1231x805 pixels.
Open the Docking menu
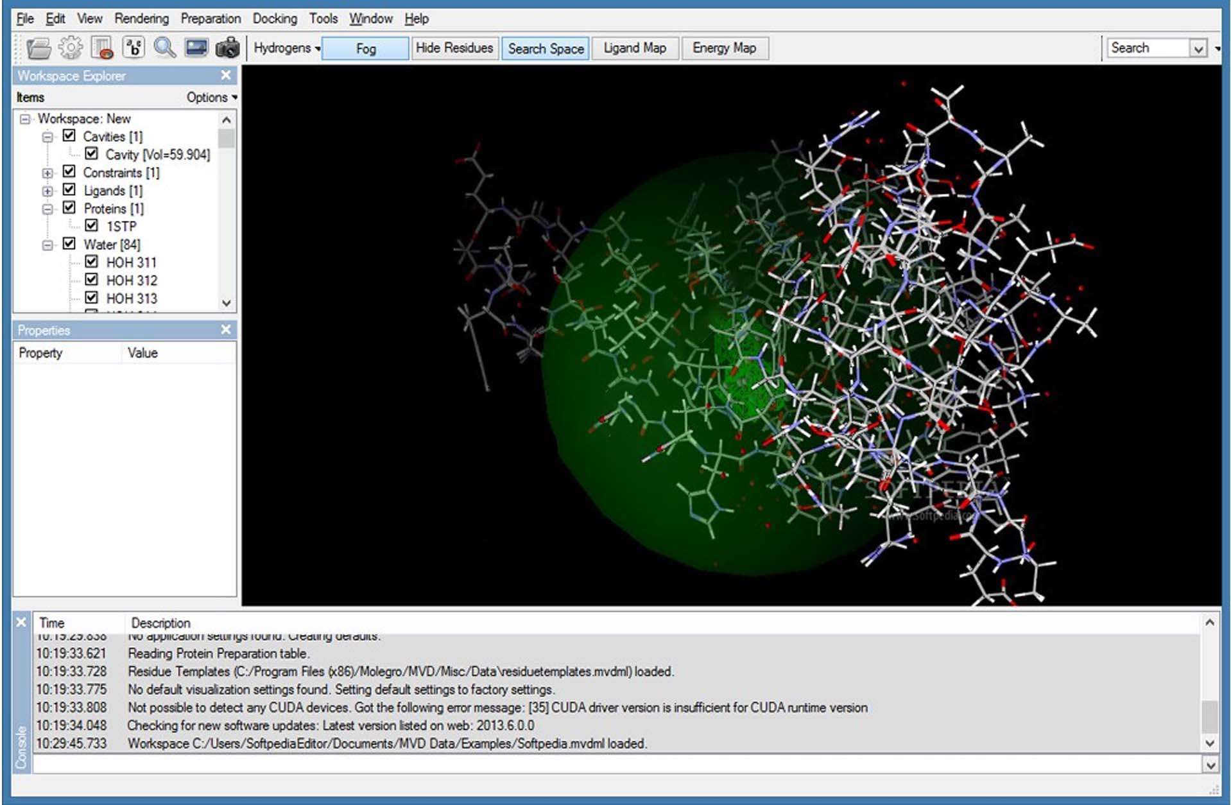click(274, 19)
